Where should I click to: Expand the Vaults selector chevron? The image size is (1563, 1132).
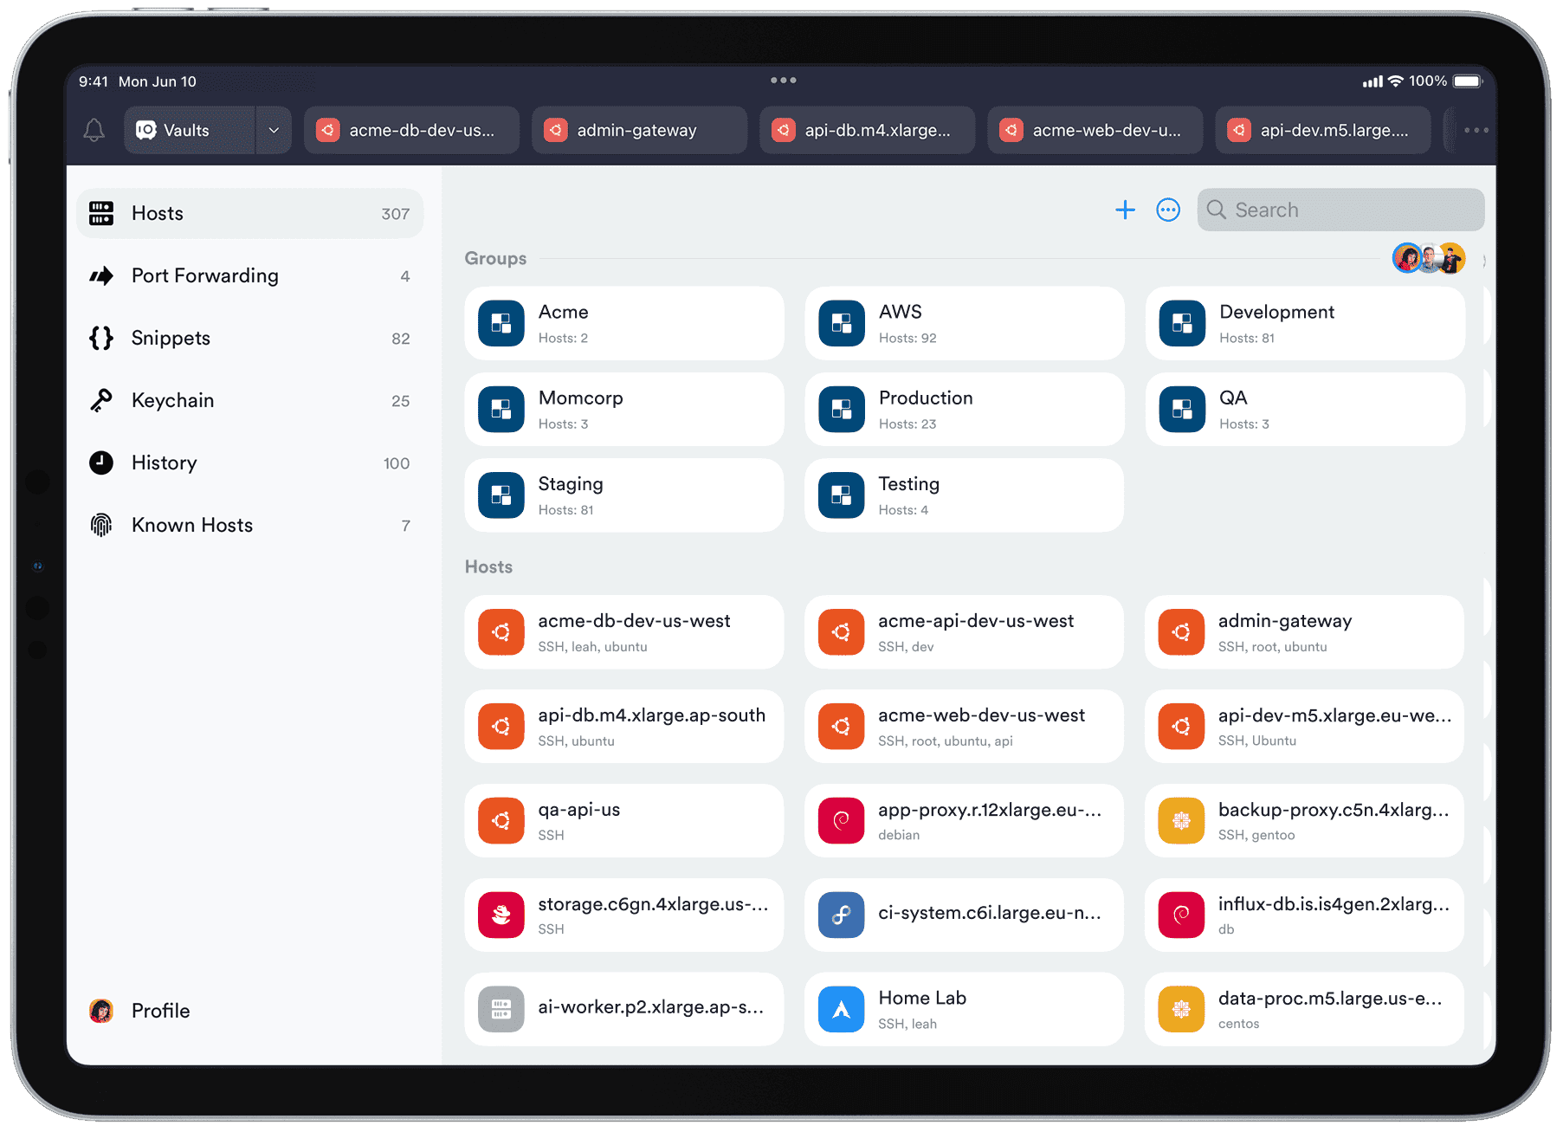[x=274, y=130]
